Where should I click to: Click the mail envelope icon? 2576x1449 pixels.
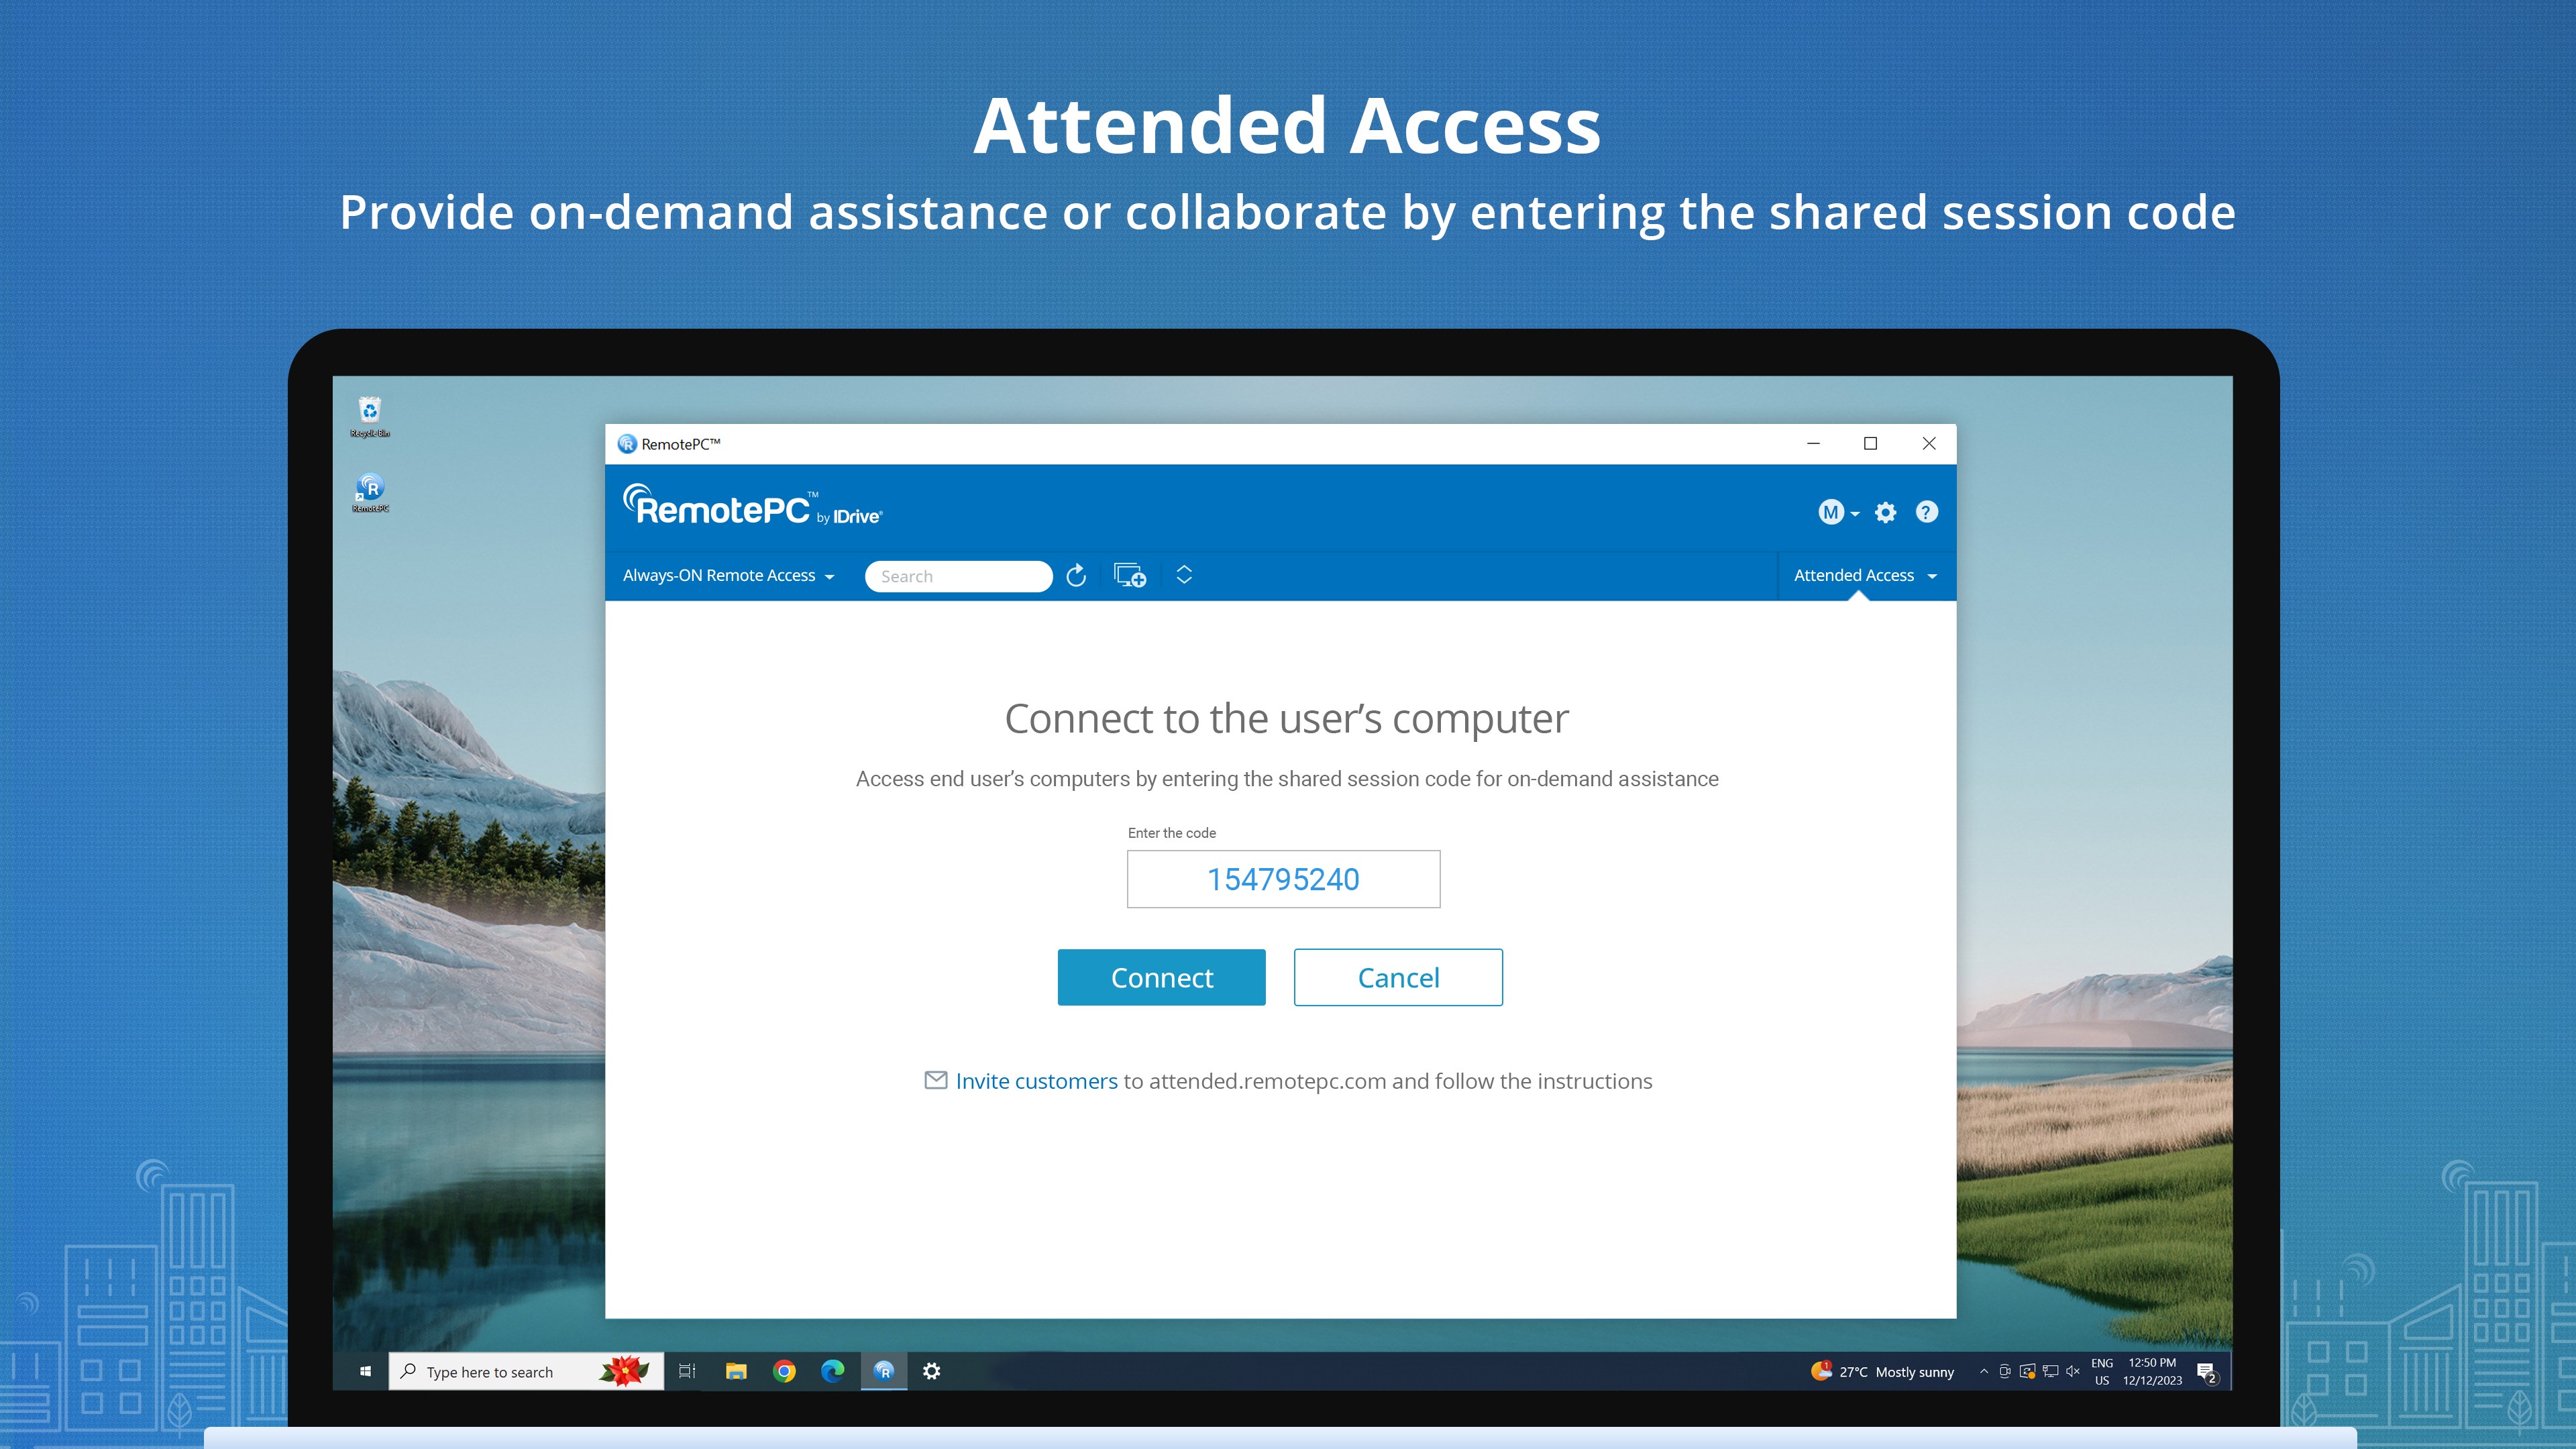(936, 1080)
